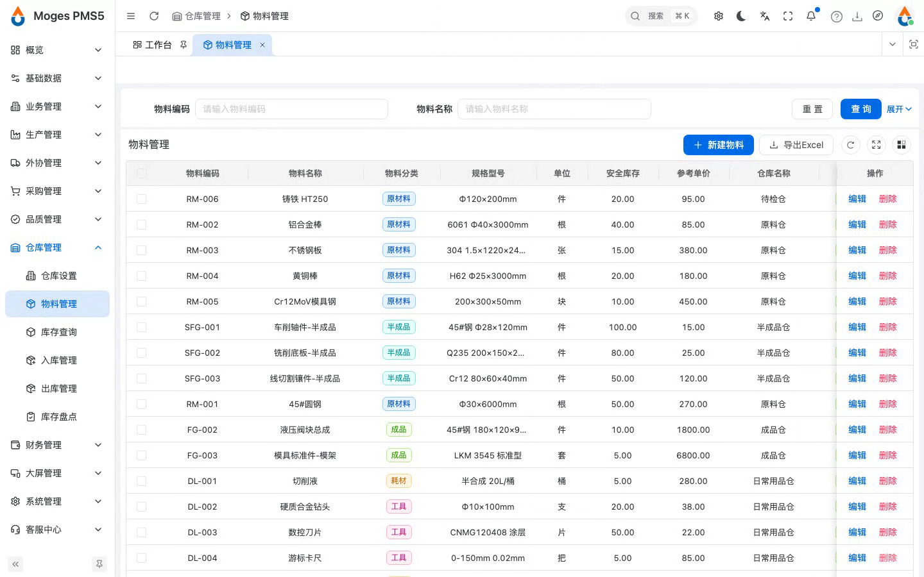Go to 仓库设置 submenu item
924x577 pixels.
point(57,276)
